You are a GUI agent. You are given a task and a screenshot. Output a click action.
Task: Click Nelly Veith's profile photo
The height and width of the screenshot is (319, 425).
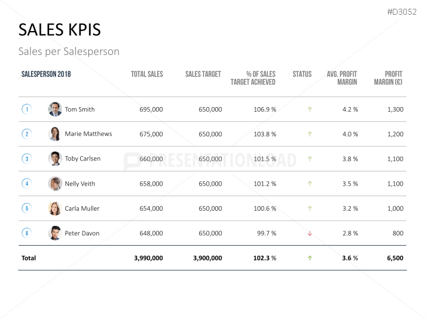pyautogui.click(x=55, y=184)
